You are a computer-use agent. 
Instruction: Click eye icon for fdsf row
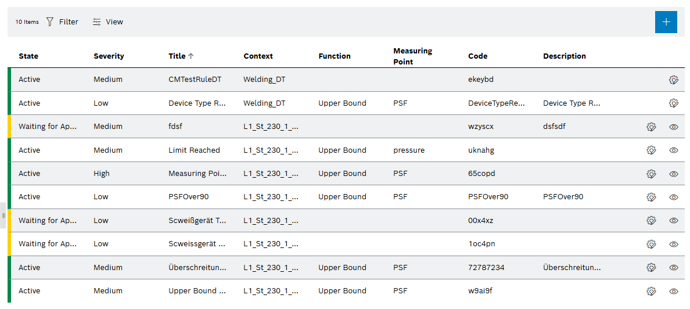click(673, 127)
